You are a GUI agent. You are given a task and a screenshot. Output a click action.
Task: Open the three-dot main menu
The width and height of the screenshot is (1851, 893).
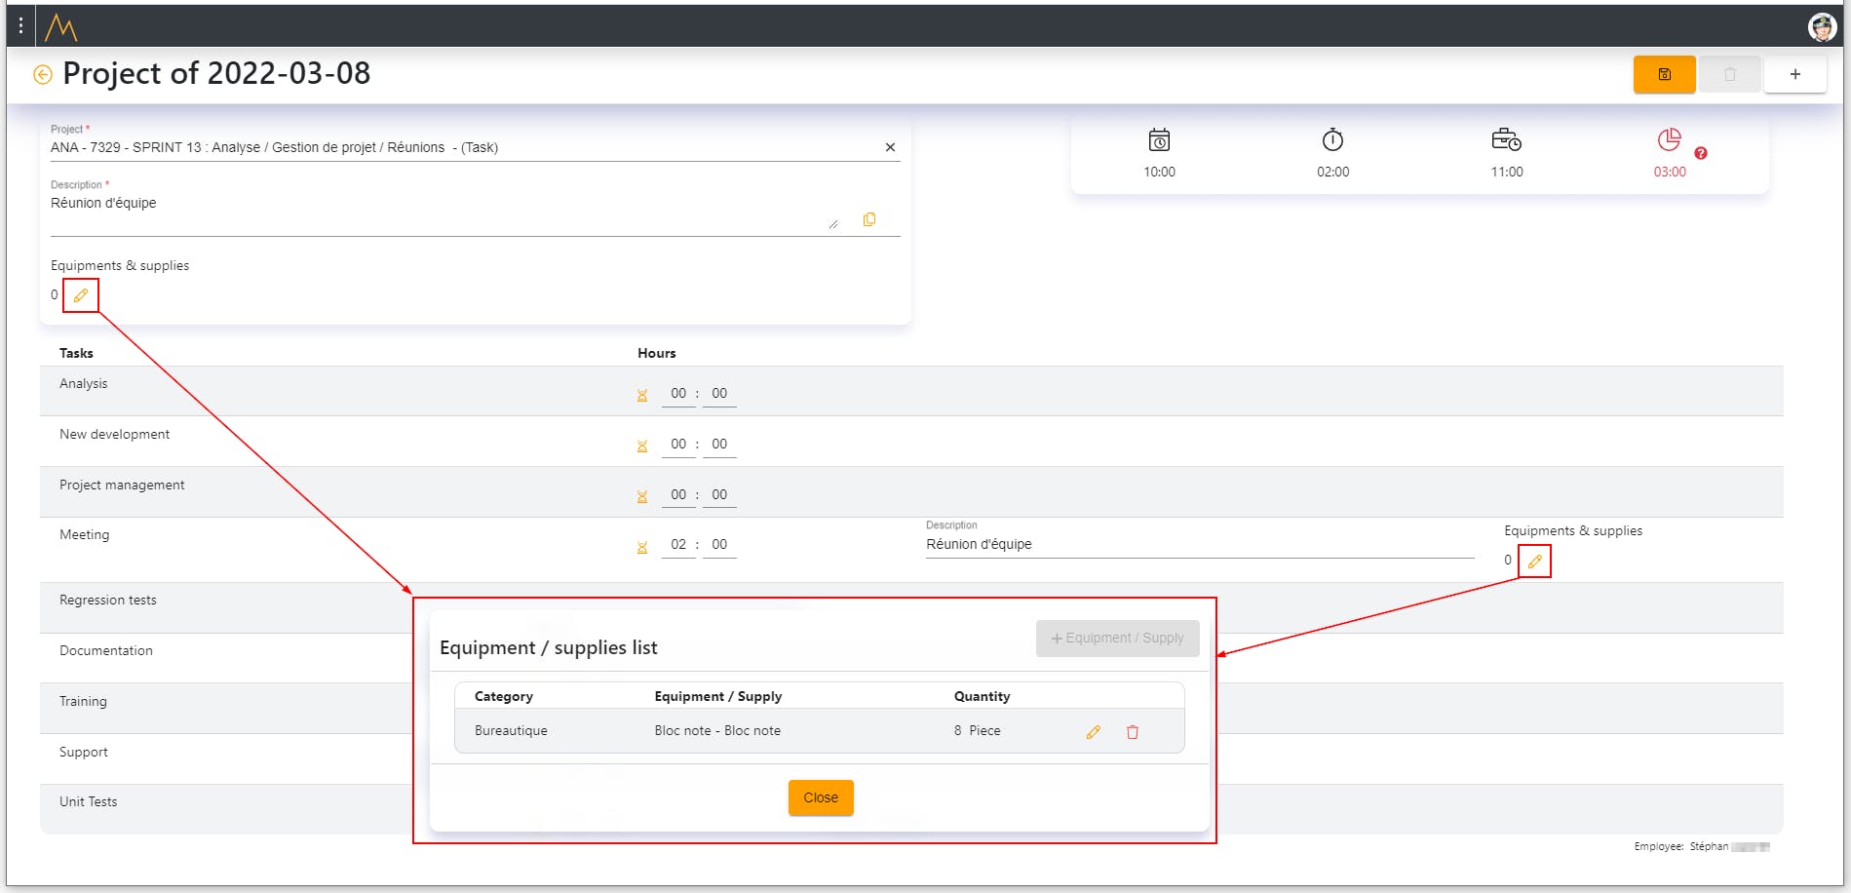point(20,26)
